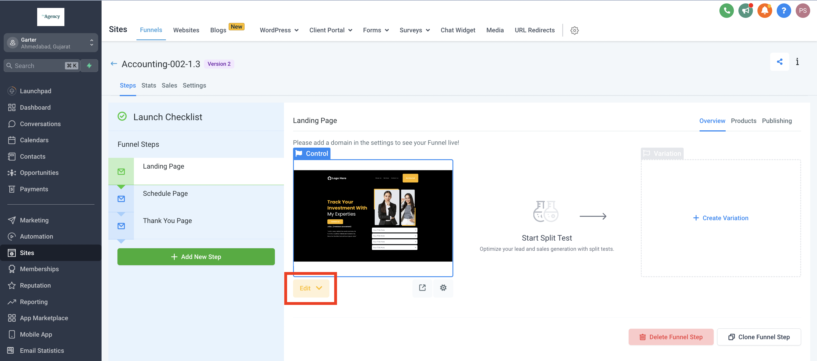Click the share funnel icon
This screenshot has width=817, height=361.
point(779,62)
